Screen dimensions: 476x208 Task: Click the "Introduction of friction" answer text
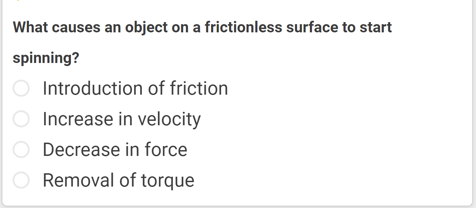[x=135, y=88]
